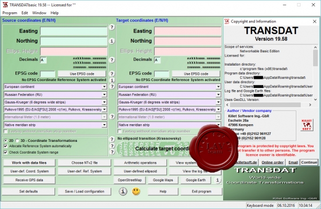This screenshot has width=321, height=209.
Task: Click the Email link
Action: click(x=293, y=163)
